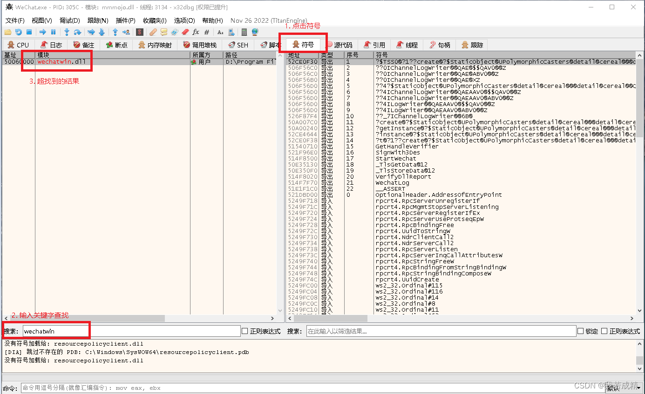Switch to the 线程 tab
Viewport: 645px width, 394px height.
[x=407, y=45]
